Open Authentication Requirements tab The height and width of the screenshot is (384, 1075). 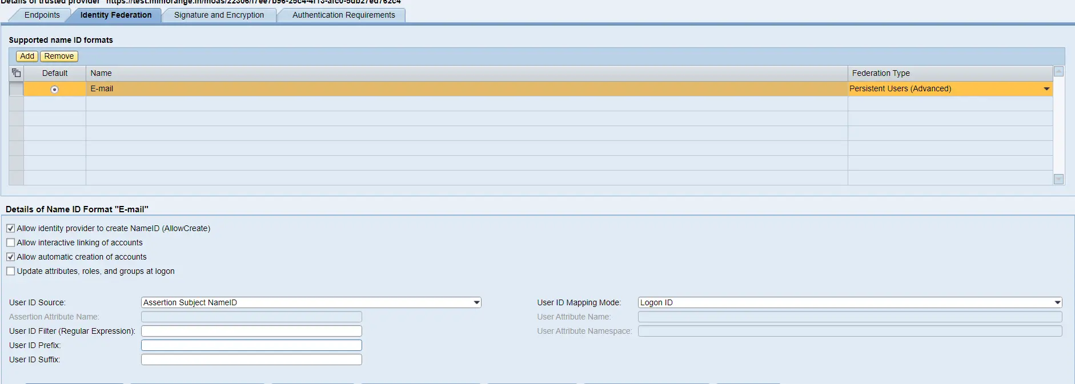[343, 15]
